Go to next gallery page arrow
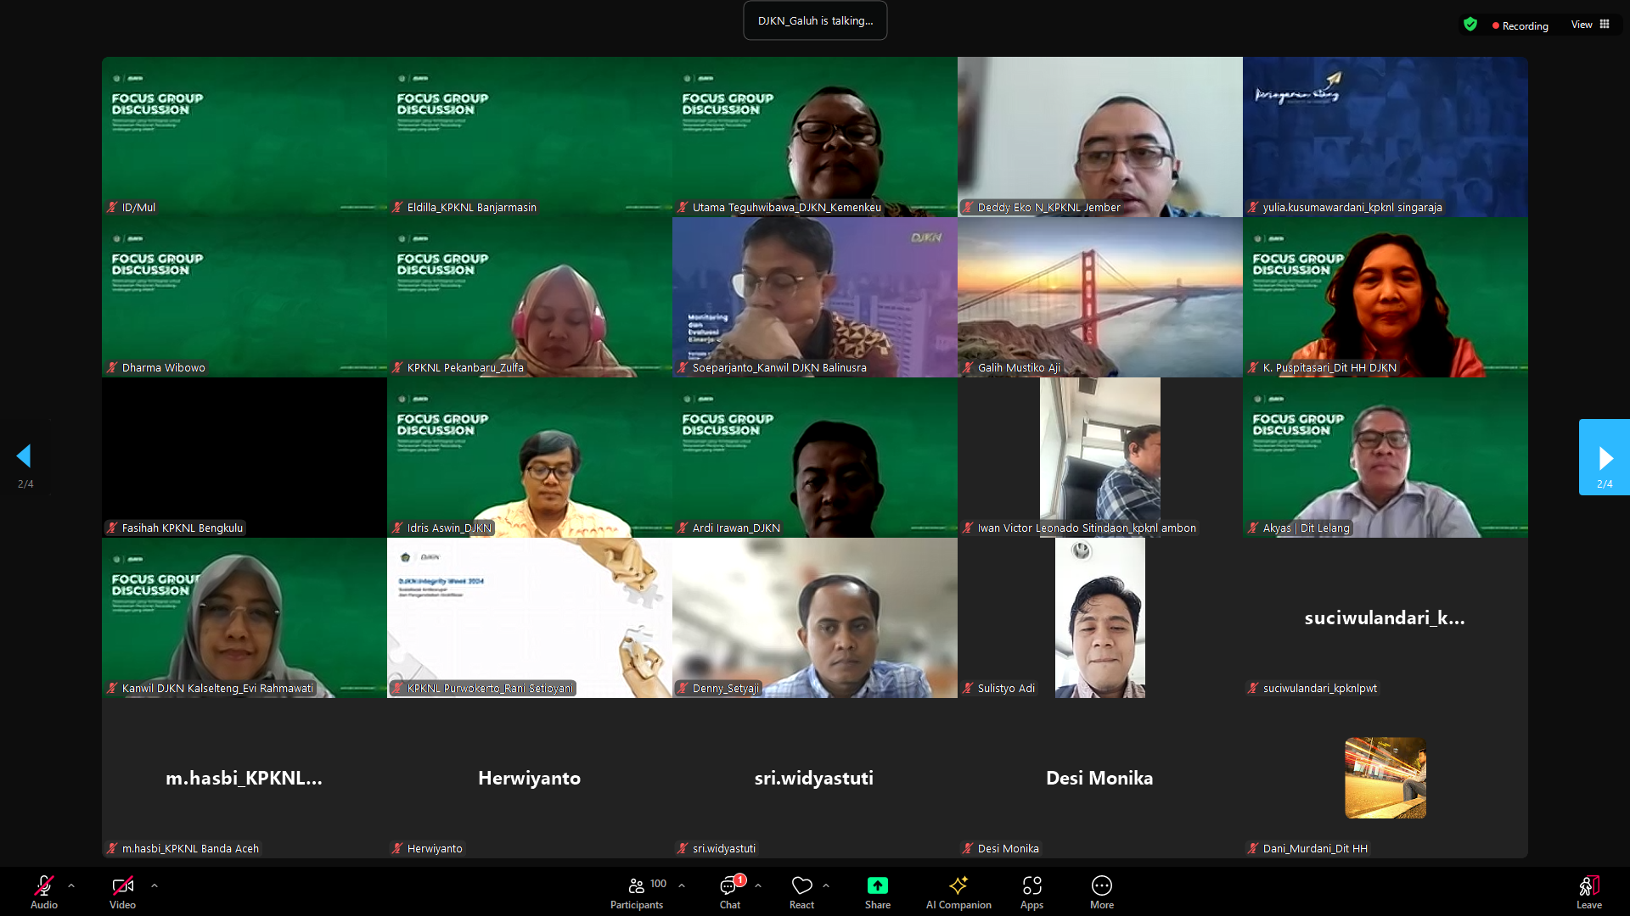The image size is (1630, 916). click(x=1604, y=458)
